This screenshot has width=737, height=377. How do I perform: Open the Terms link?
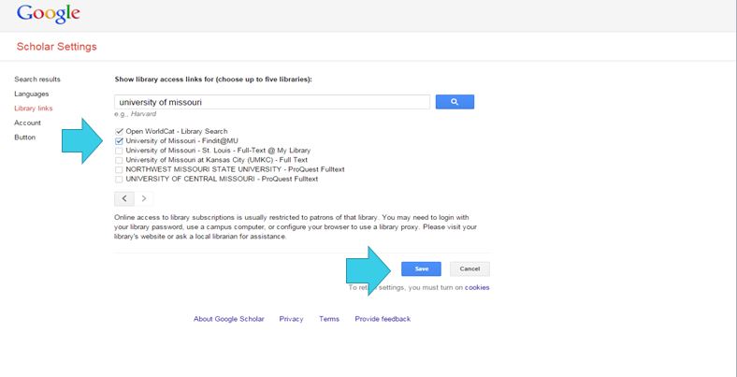click(329, 319)
